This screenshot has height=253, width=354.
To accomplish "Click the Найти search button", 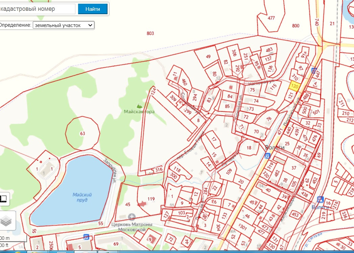I will 93,9.
